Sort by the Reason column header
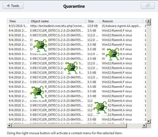 (x=121, y=21)
